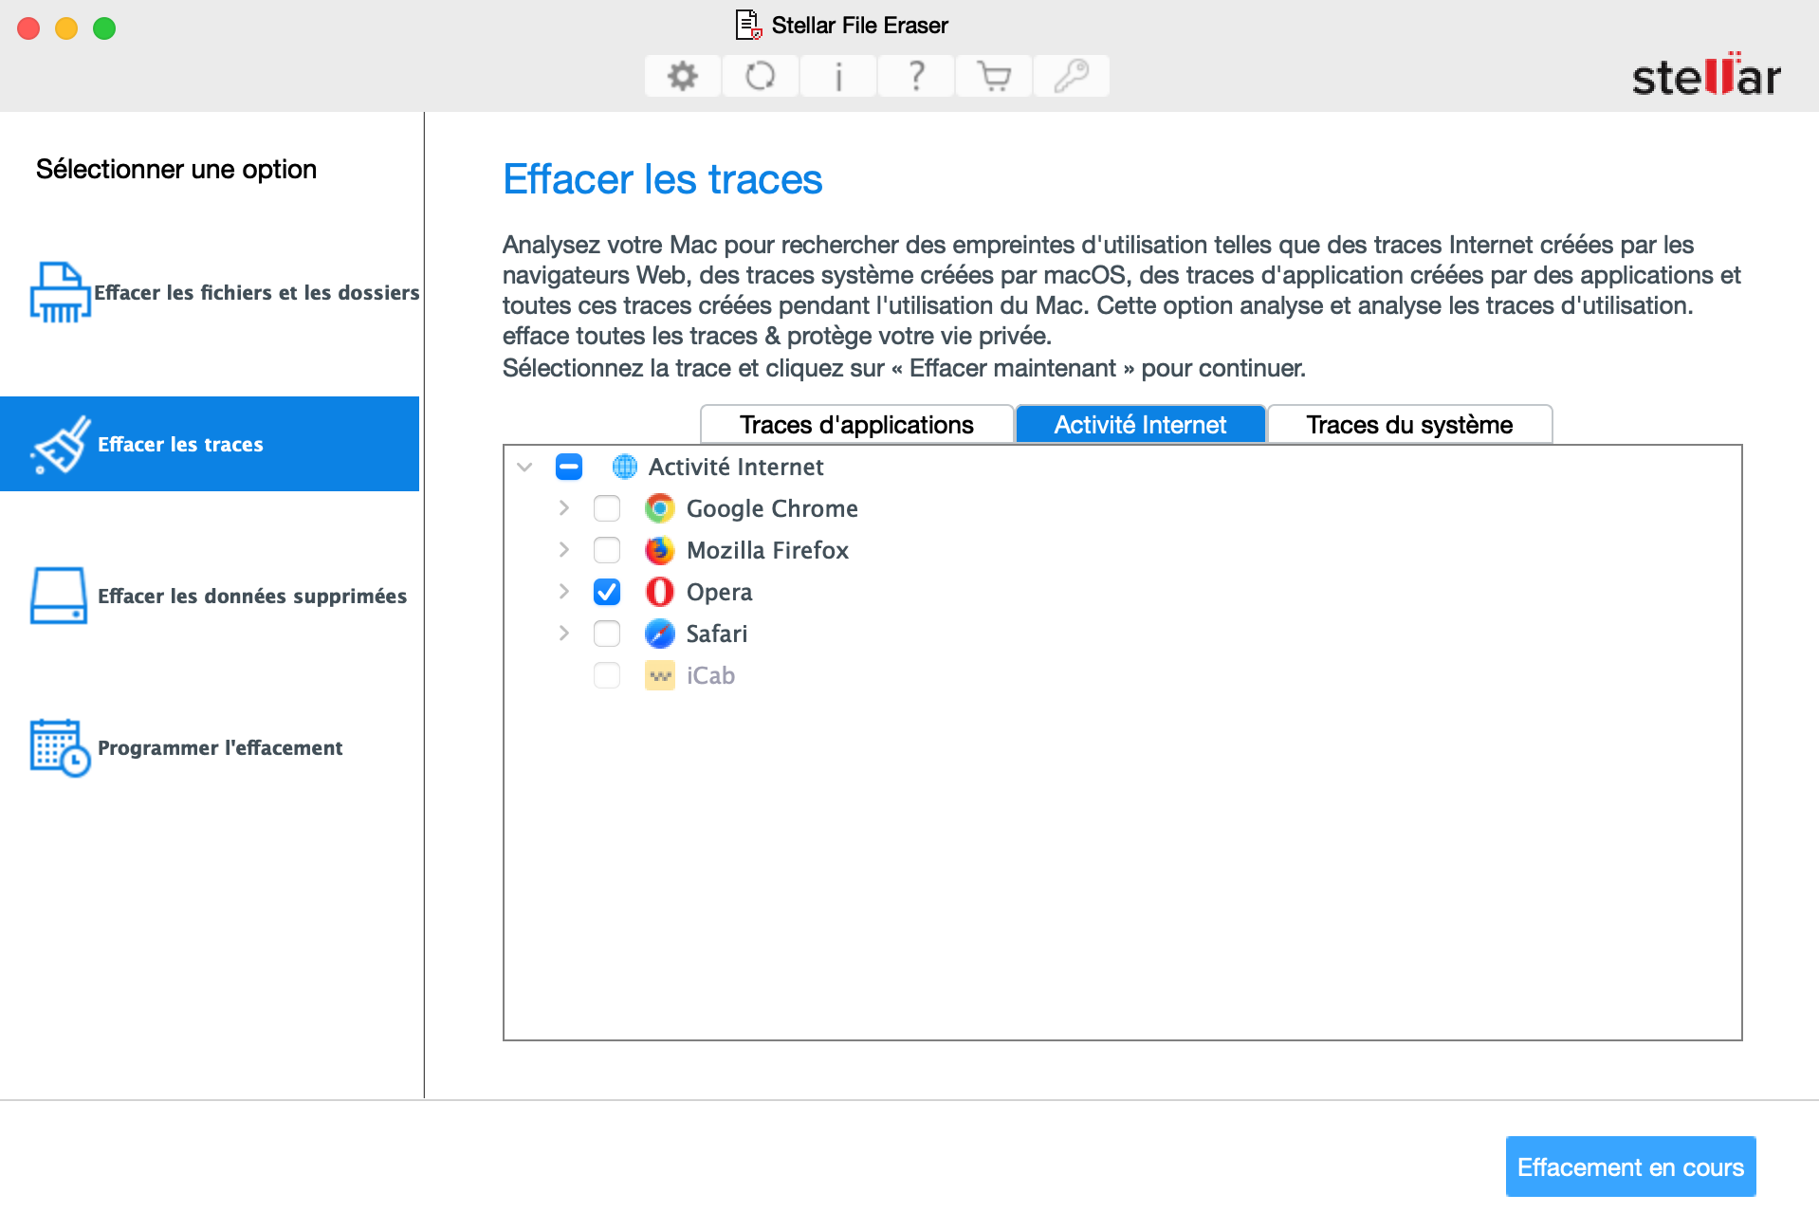This screenshot has height=1231, width=1819.
Task: Select Effacer les traces sidebar option
Action: [x=210, y=444]
